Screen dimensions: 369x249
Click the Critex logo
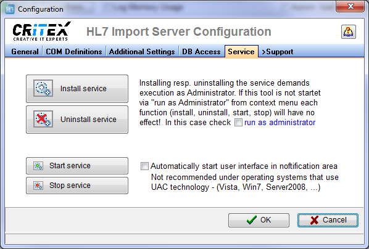[41, 31]
